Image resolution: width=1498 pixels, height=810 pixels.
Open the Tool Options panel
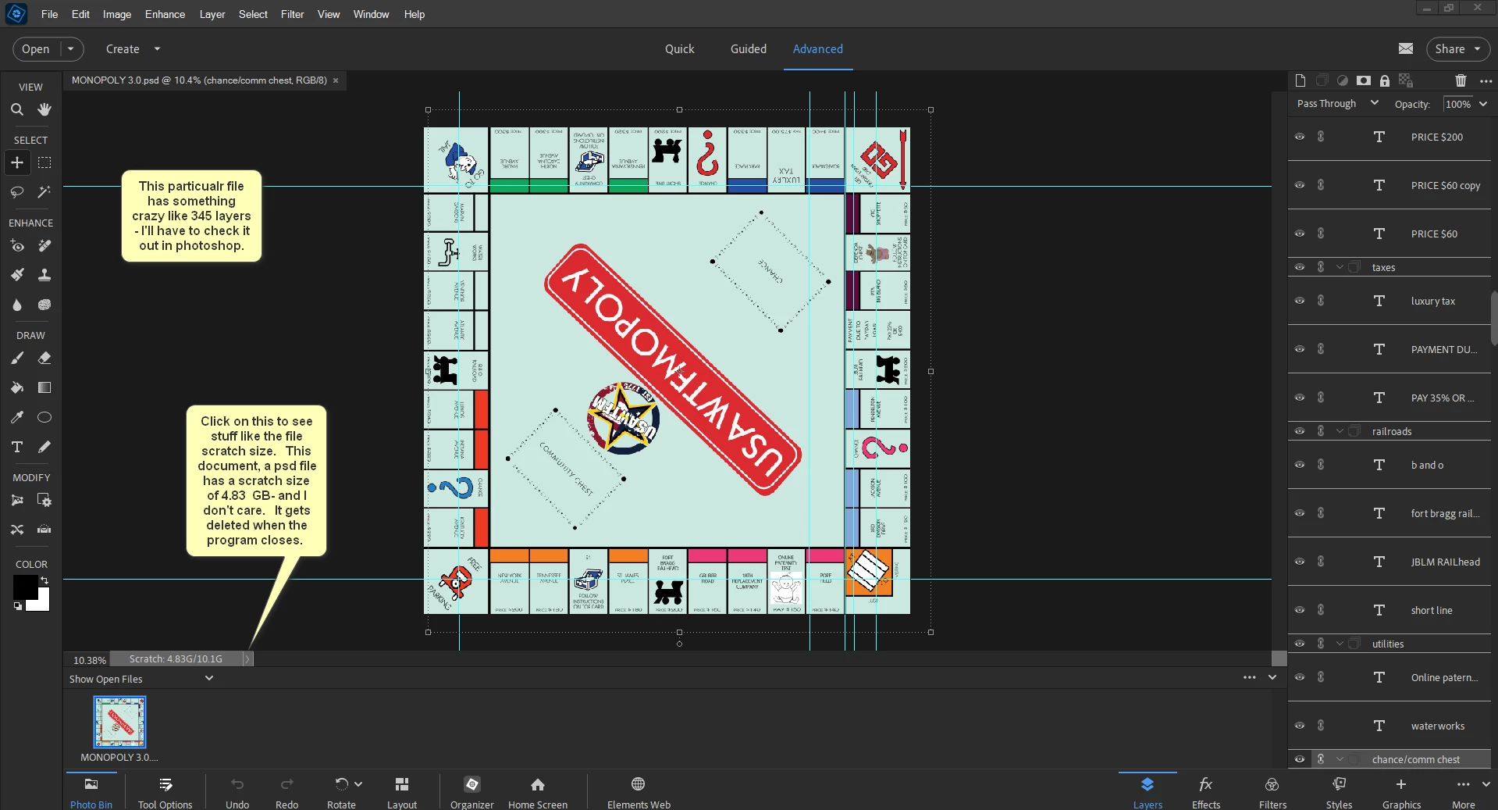click(x=165, y=792)
